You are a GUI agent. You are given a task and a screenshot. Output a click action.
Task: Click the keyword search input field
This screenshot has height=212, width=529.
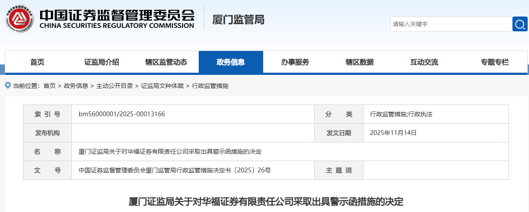click(451, 24)
